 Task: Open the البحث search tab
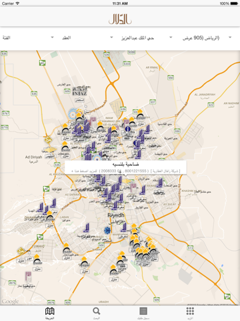click(x=97, y=313)
